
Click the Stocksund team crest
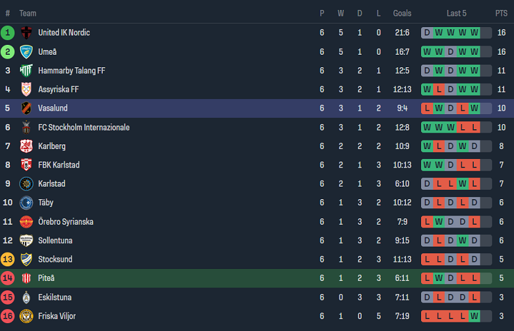click(x=26, y=260)
